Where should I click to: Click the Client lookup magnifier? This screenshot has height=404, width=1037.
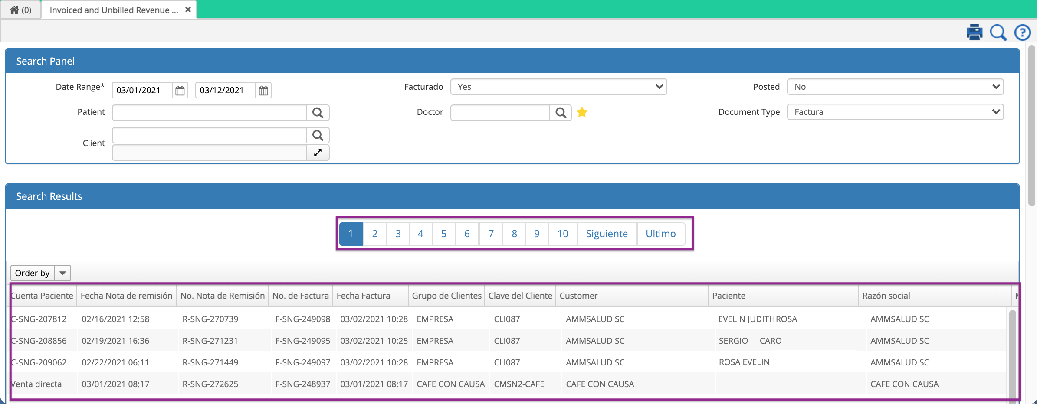(x=318, y=135)
